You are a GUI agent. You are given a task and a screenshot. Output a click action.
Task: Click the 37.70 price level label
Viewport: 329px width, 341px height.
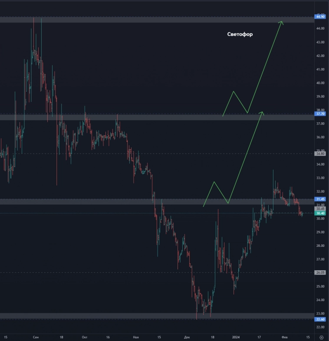coord(321,115)
